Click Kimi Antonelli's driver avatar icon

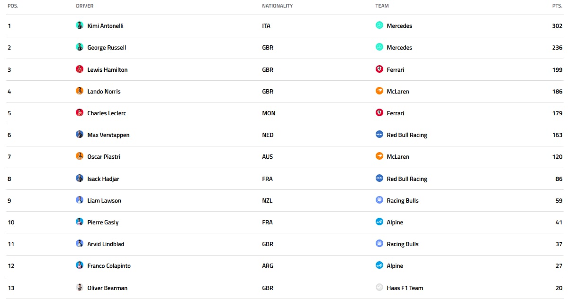coord(79,26)
